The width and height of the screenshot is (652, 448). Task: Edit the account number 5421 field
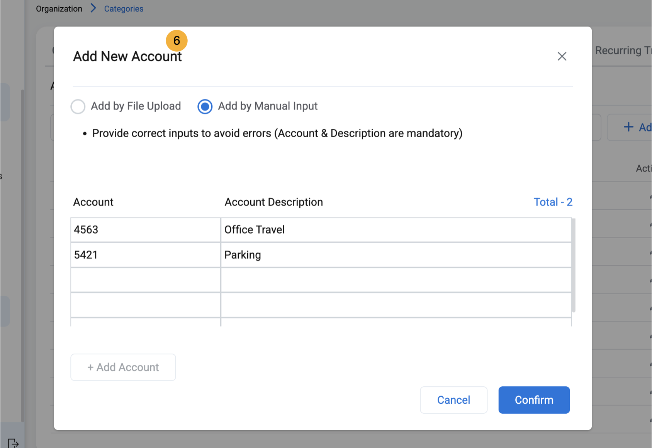pos(145,255)
